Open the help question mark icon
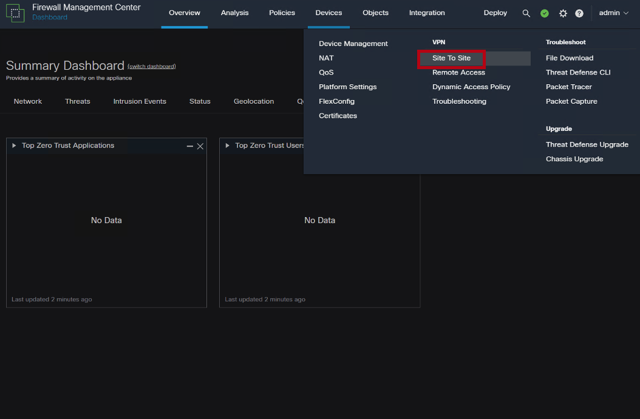640x419 pixels. [579, 13]
